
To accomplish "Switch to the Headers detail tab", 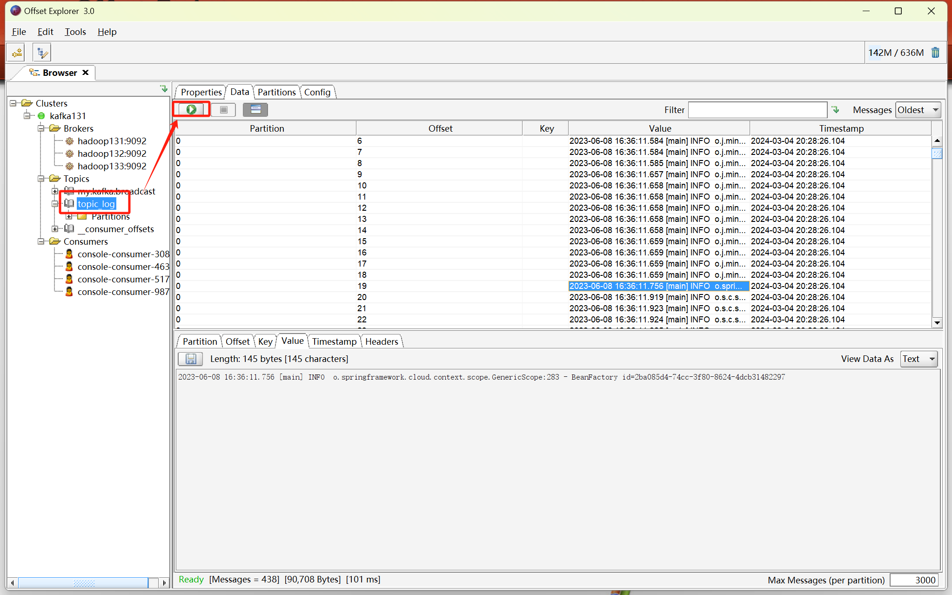I will 382,341.
